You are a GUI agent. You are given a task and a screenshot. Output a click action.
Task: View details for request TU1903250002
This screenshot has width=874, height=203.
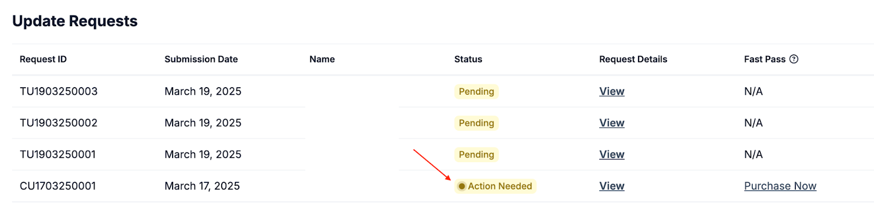click(x=612, y=123)
